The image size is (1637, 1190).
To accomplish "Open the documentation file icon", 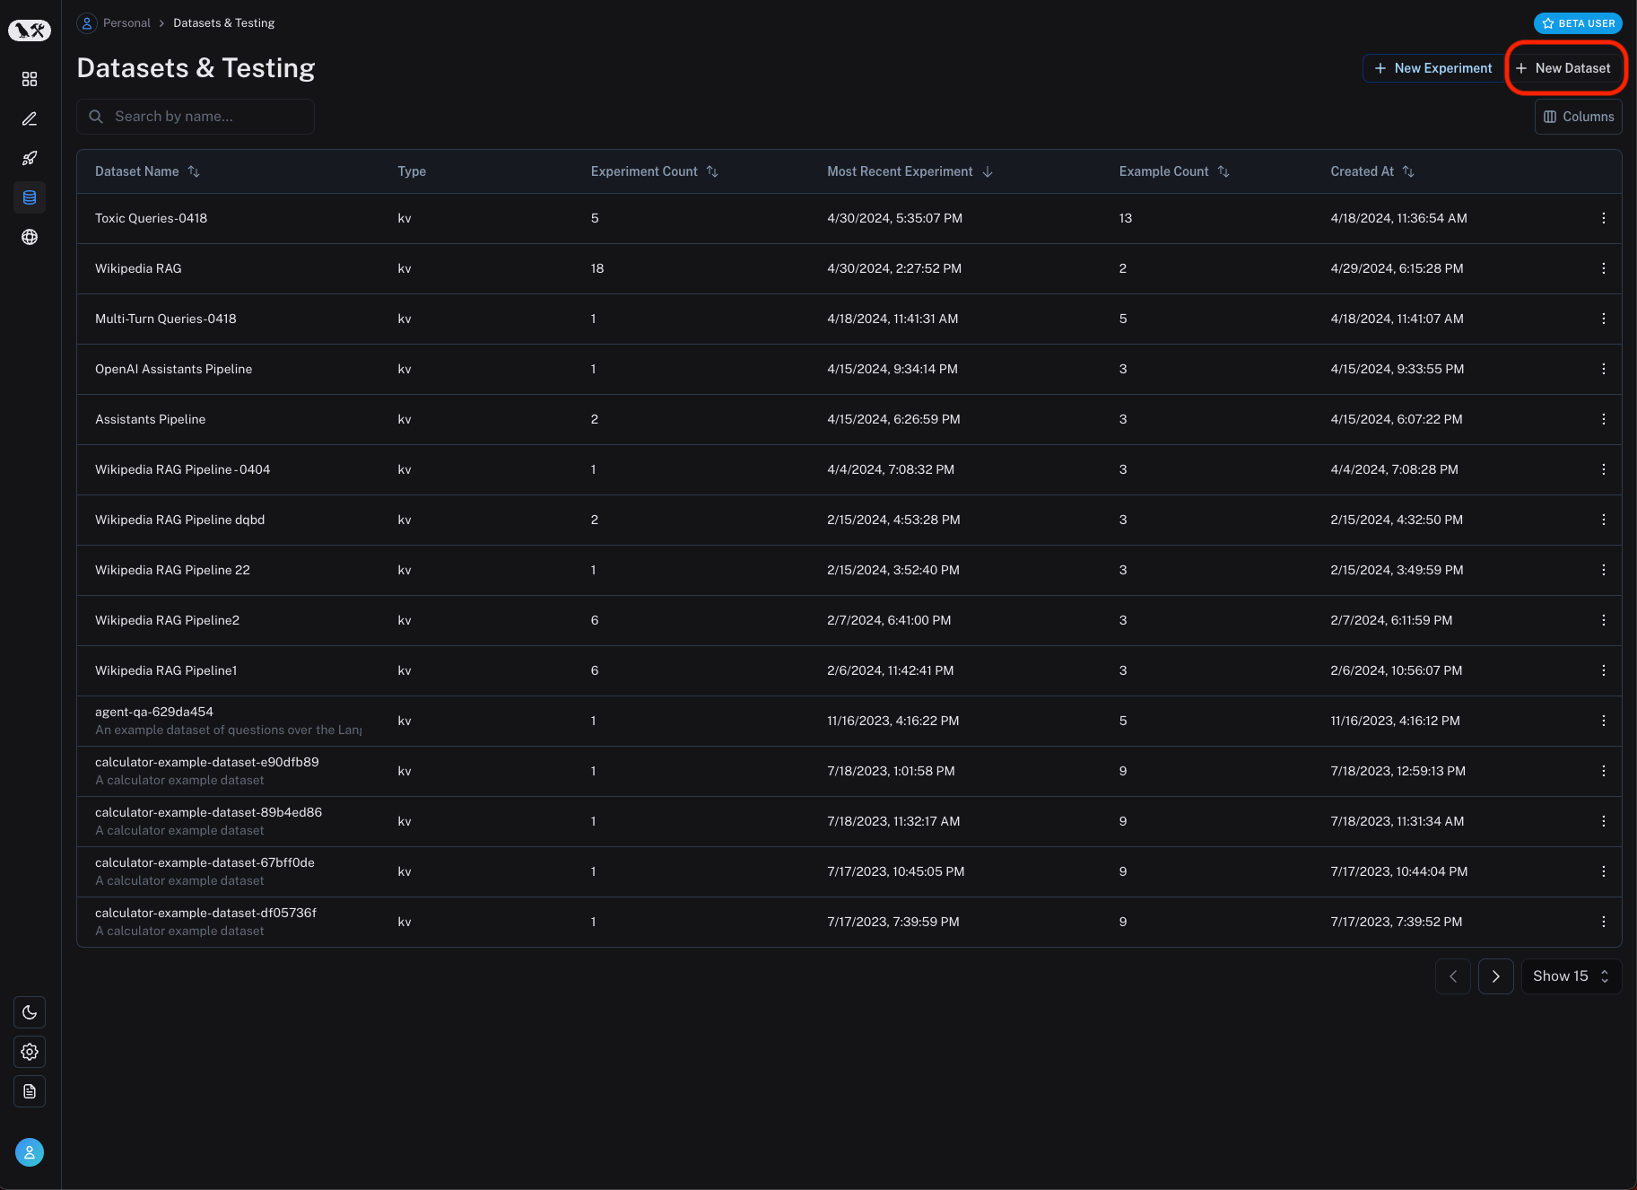I will coord(30,1091).
